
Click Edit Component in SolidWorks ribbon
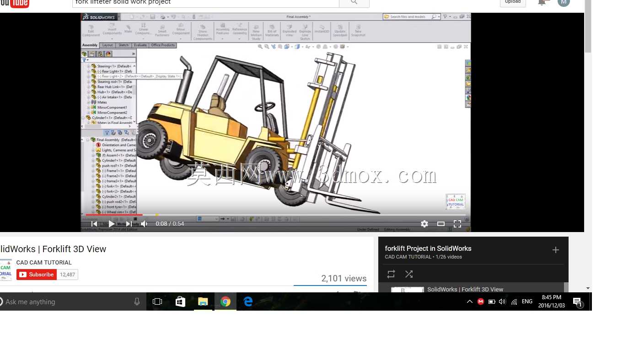coord(91,30)
